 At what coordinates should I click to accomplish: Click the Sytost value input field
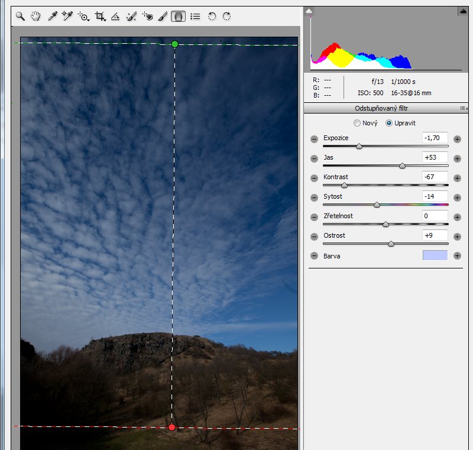click(435, 197)
